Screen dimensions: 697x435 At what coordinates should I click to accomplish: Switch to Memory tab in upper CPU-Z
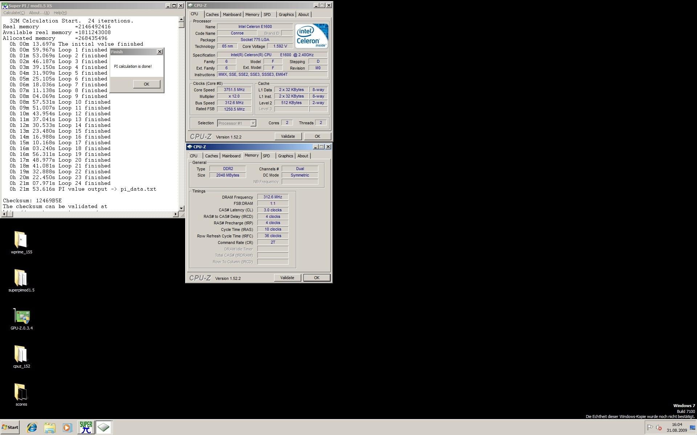[252, 14]
